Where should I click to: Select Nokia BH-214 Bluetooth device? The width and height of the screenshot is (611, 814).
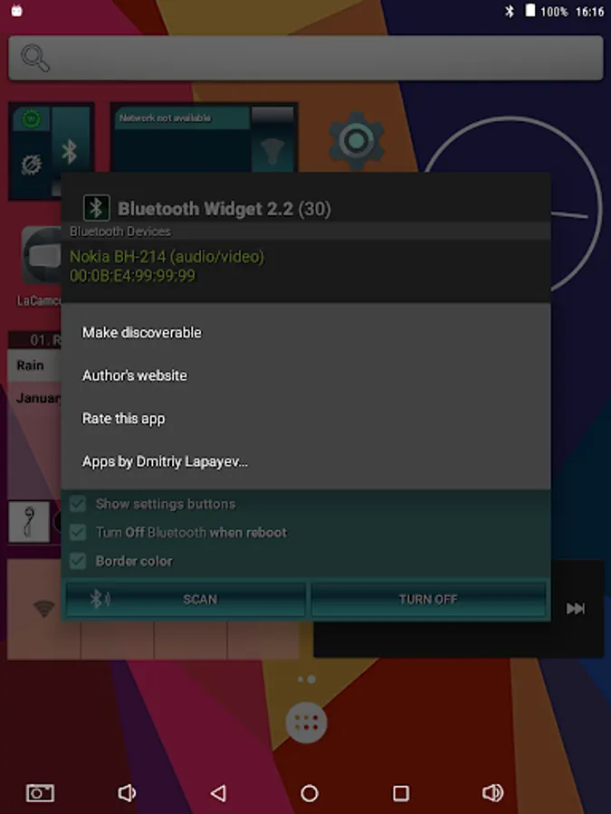[306, 266]
